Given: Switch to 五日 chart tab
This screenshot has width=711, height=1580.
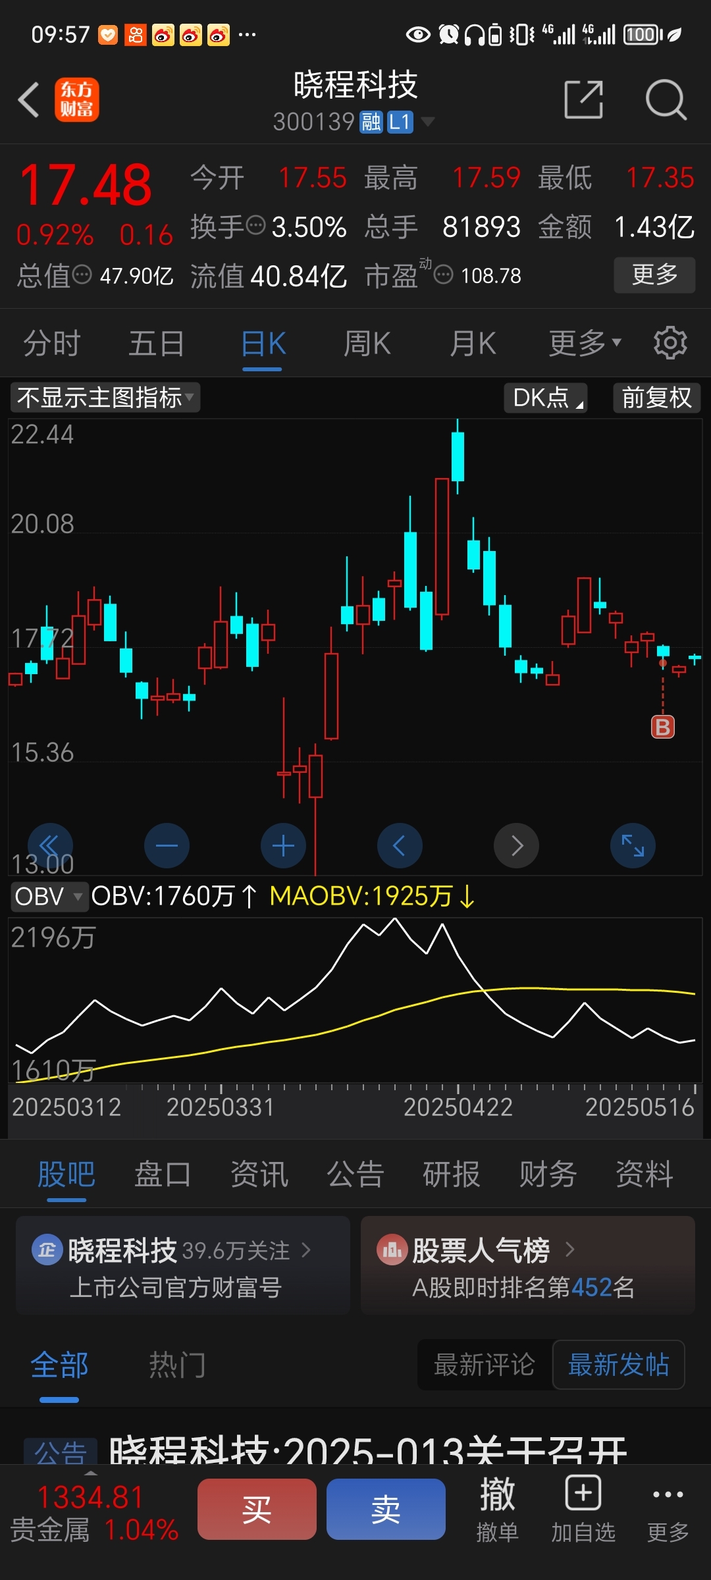Looking at the screenshot, I should coord(157,343).
